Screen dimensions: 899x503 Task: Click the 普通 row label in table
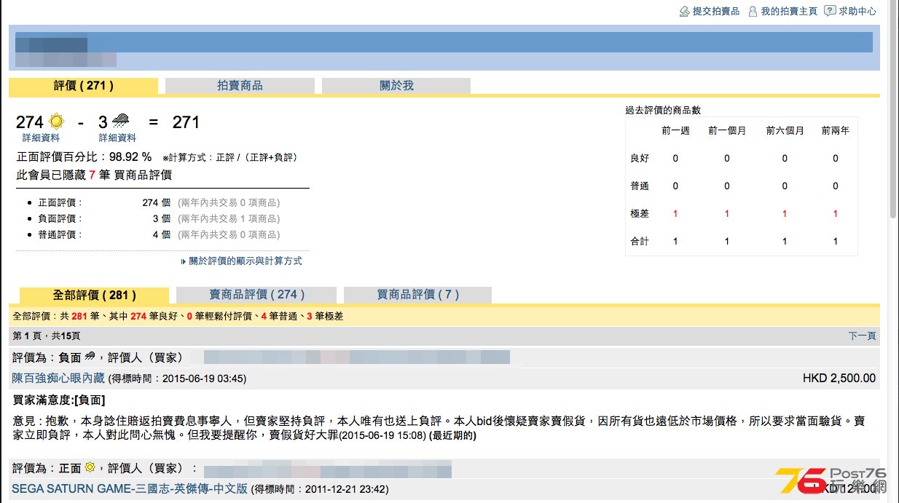[640, 186]
